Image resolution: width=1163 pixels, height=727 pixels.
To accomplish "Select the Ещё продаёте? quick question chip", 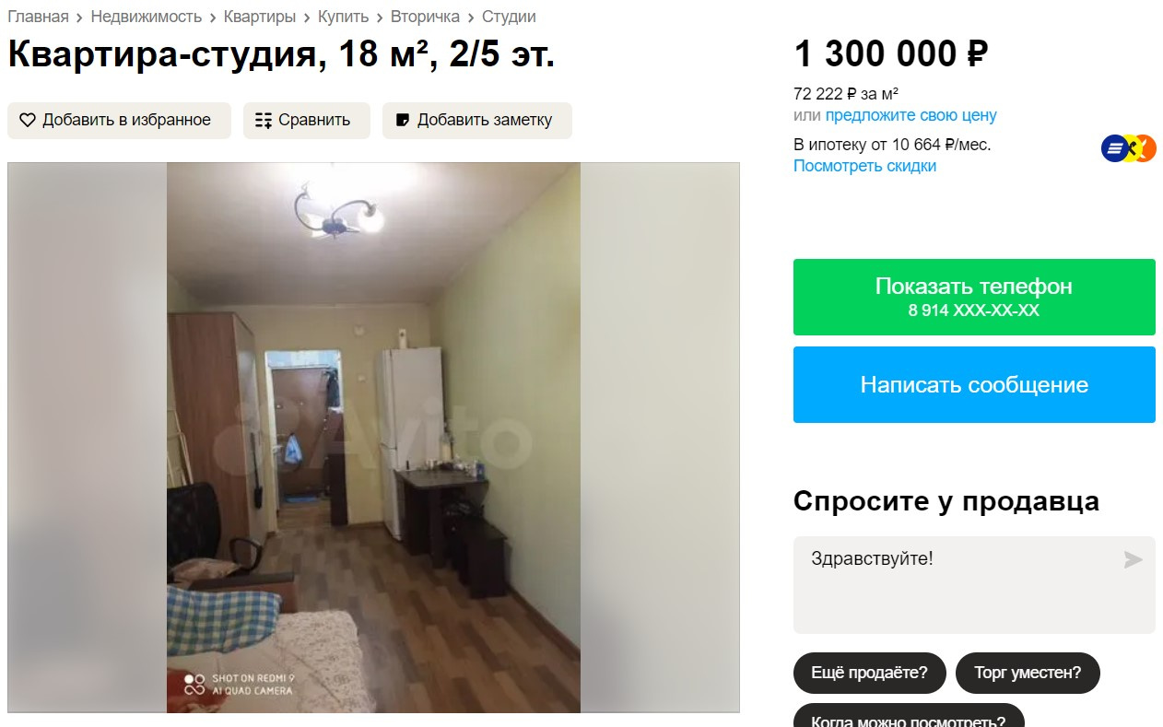I will [869, 673].
